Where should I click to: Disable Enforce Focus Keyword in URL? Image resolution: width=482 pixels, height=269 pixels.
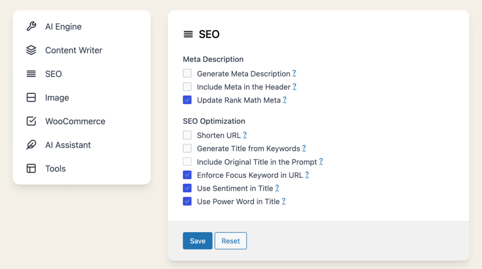click(187, 175)
